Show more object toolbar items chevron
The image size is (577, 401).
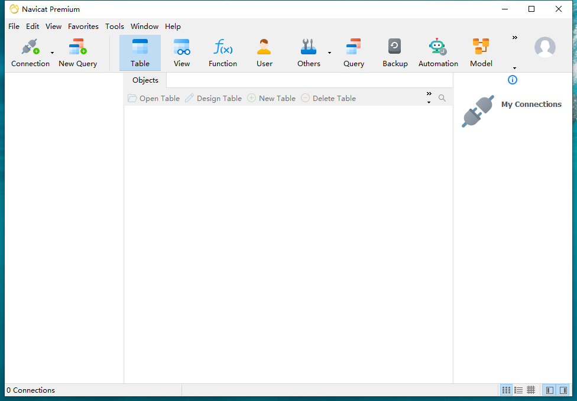coord(429,94)
